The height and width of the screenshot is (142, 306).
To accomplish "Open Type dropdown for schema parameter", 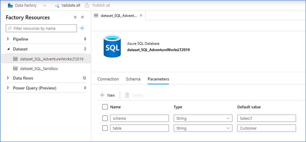I will [x=203, y=118].
